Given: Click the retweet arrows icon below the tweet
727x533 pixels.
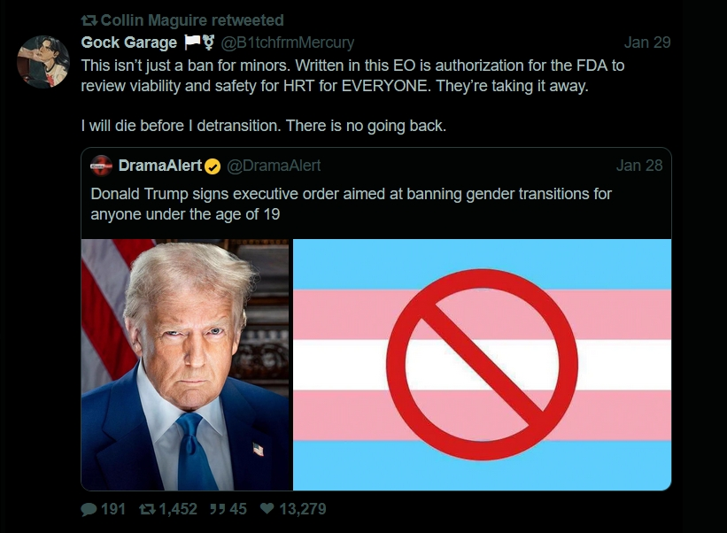Looking at the screenshot, I should click(148, 509).
